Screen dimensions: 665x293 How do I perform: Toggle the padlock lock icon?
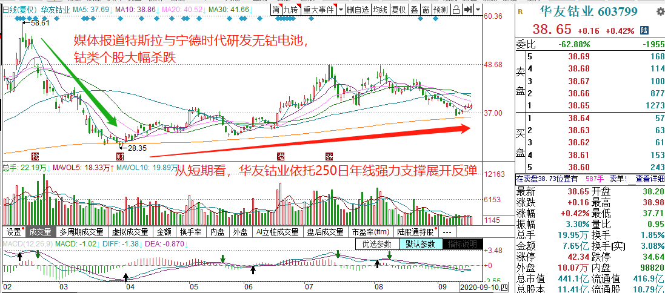click(x=456, y=10)
